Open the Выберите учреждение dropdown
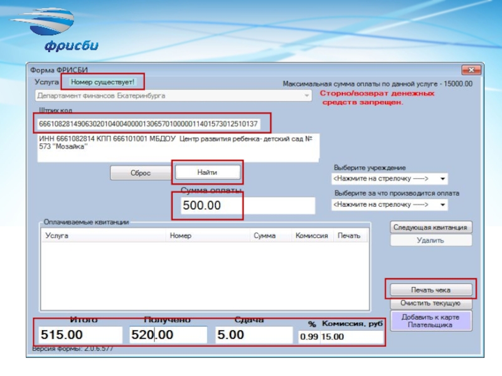Screen dimensions: 502x376 389,179
